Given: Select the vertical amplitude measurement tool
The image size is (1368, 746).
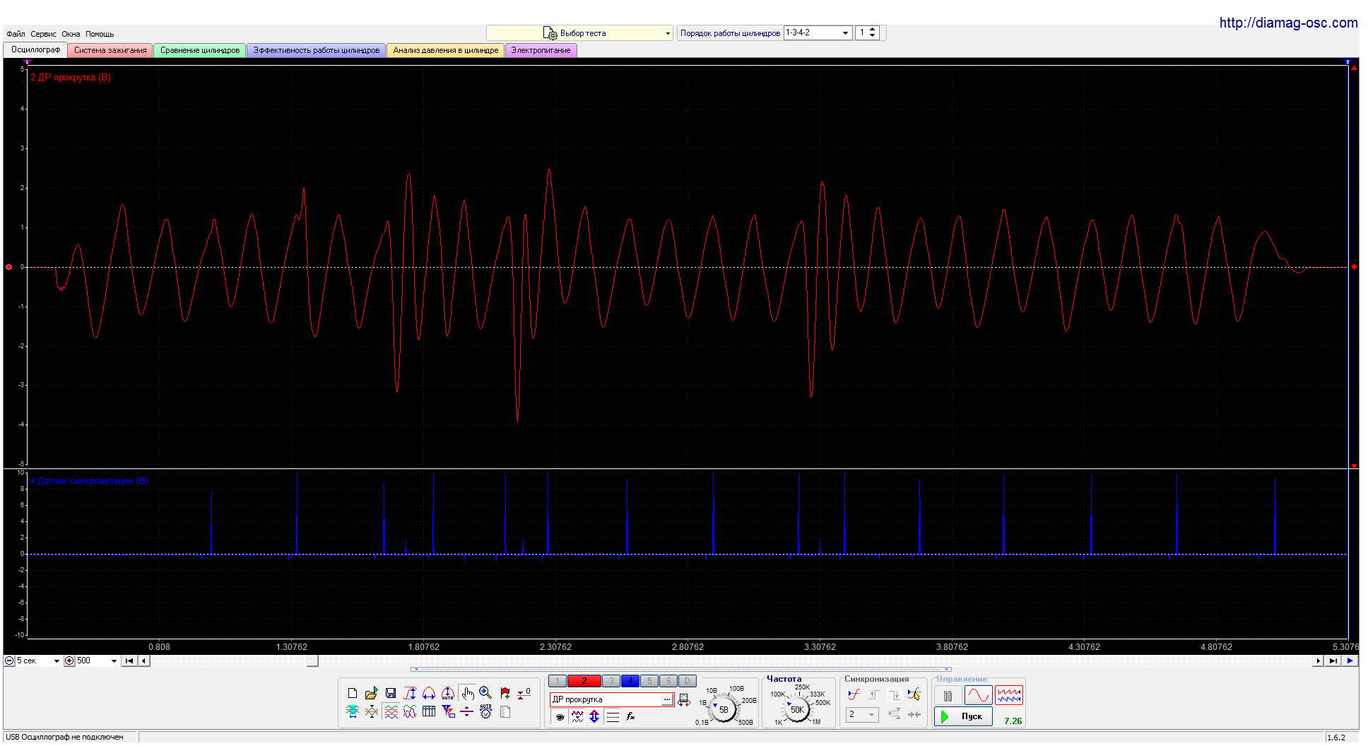Looking at the screenshot, I should [410, 694].
